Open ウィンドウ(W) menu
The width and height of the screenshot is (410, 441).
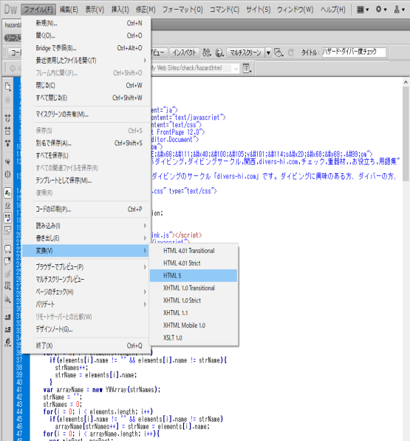click(x=295, y=10)
